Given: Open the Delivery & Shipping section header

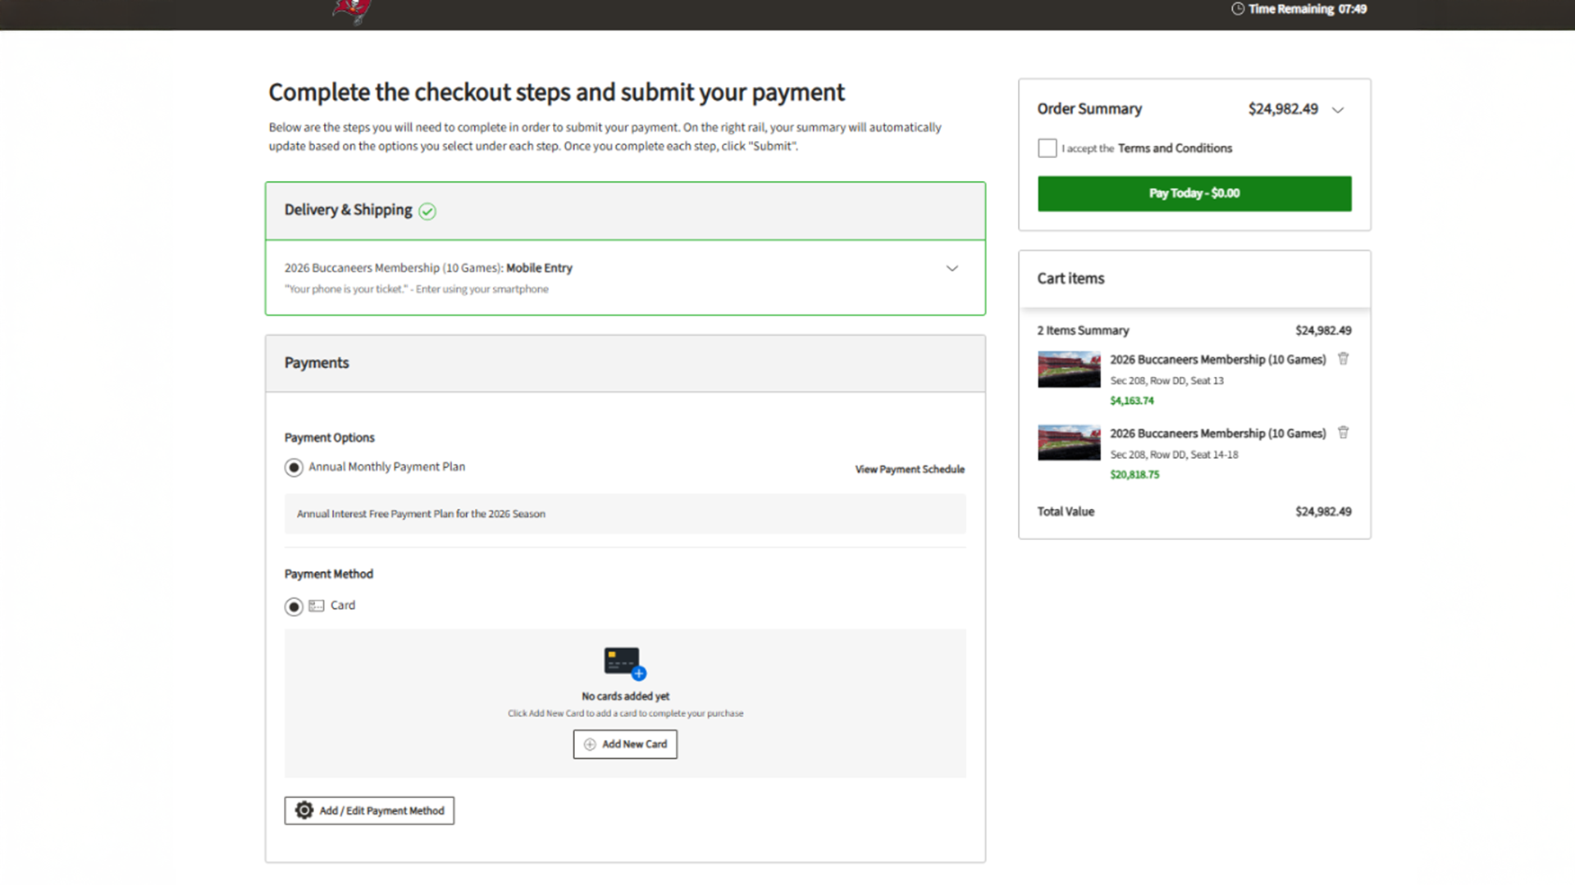Looking at the screenshot, I should pyautogui.click(x=349, y=211).
